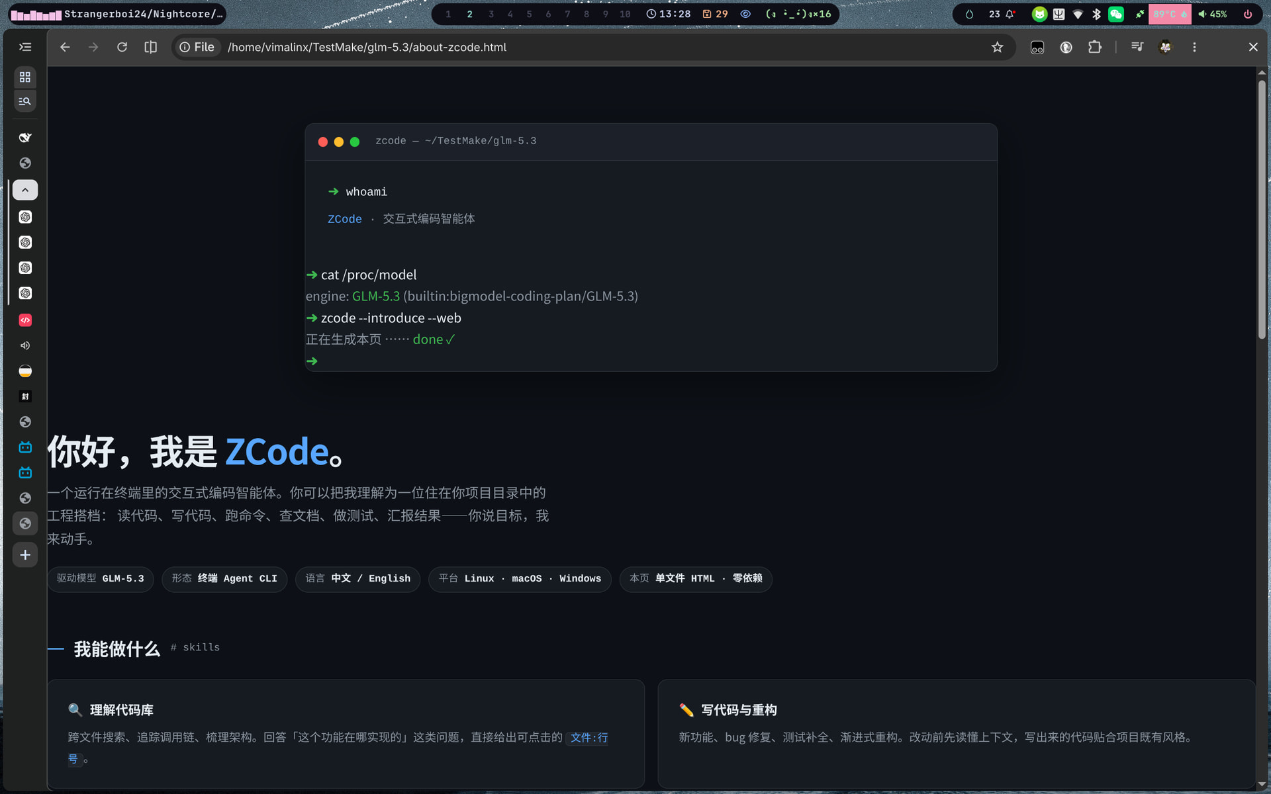Click the 中文 / English language chip

(358, 579)
